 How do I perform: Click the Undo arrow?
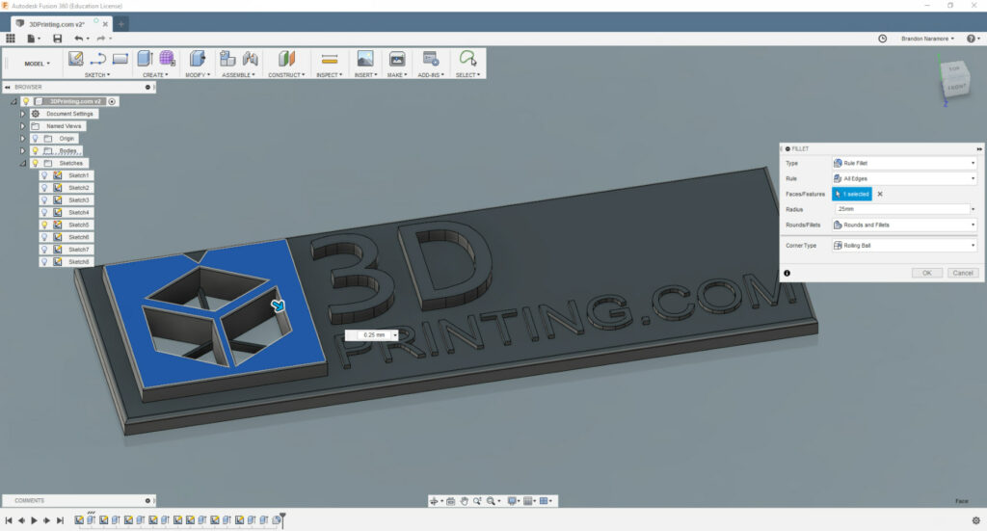tap(79, 39)
